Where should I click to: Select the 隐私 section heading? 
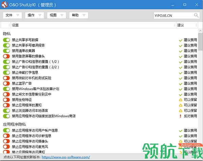coord(7,34)
